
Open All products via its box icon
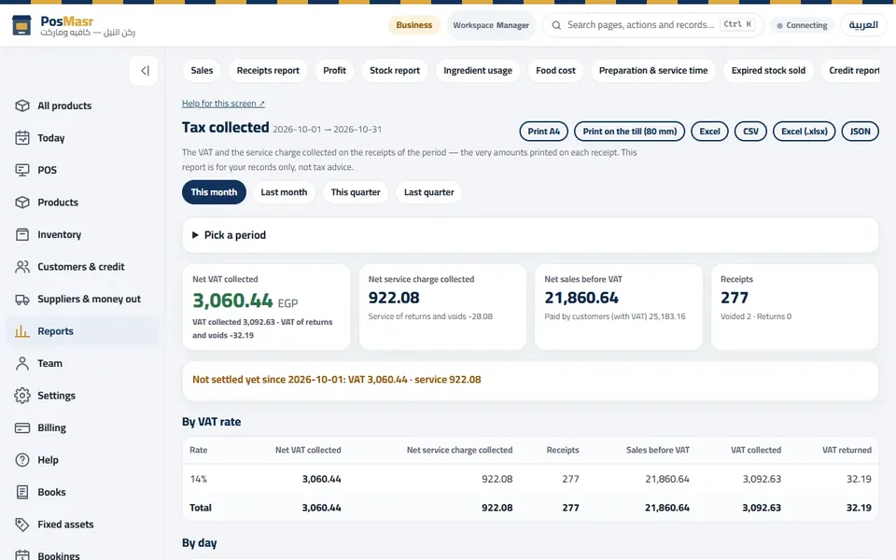click(x=22, y=105)
